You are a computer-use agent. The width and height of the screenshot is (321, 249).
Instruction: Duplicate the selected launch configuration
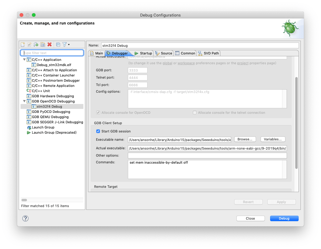tap(43, 45)
